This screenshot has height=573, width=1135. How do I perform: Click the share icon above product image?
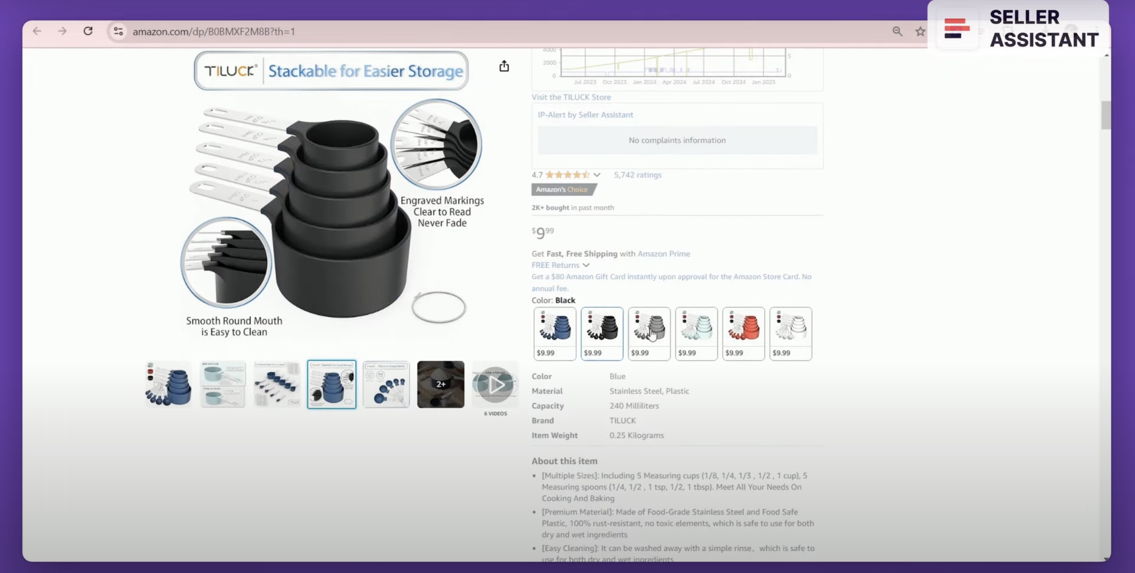pyautogui.click(x=504, y=66)
